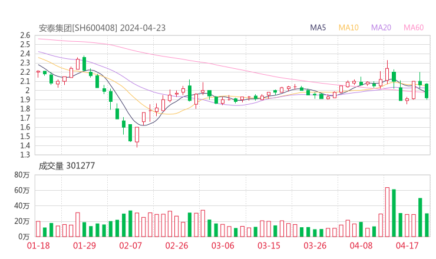Click the 01-18 date axis label
The height and width of the screenshot is (259, 436).
38,245
